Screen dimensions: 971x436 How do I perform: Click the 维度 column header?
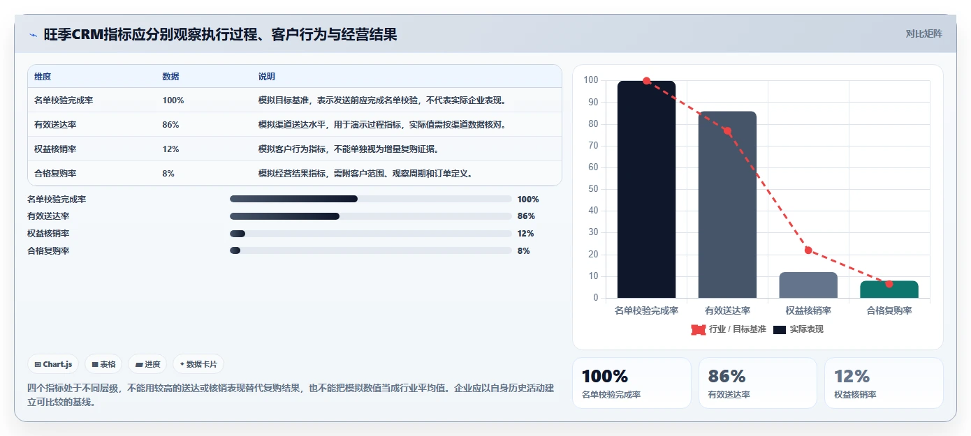(43, 77)
